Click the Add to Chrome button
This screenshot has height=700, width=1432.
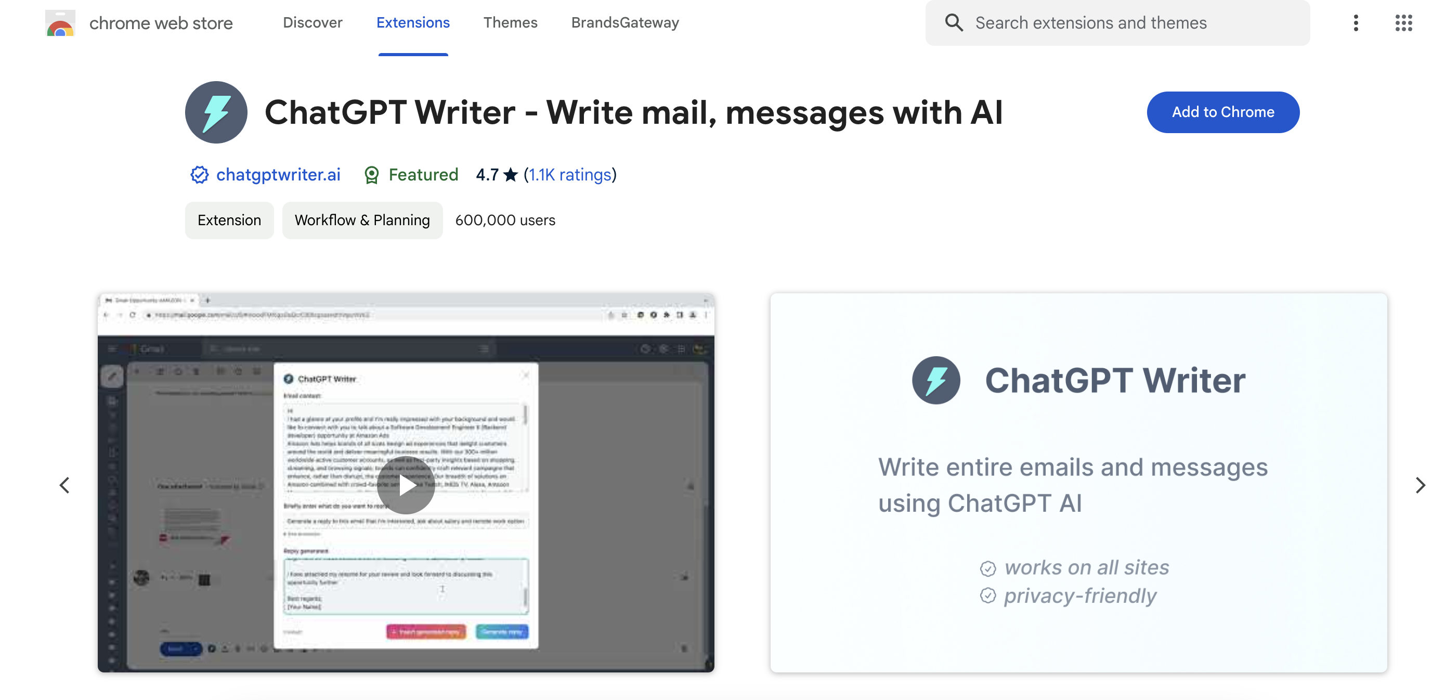(x=1223, y=111)
